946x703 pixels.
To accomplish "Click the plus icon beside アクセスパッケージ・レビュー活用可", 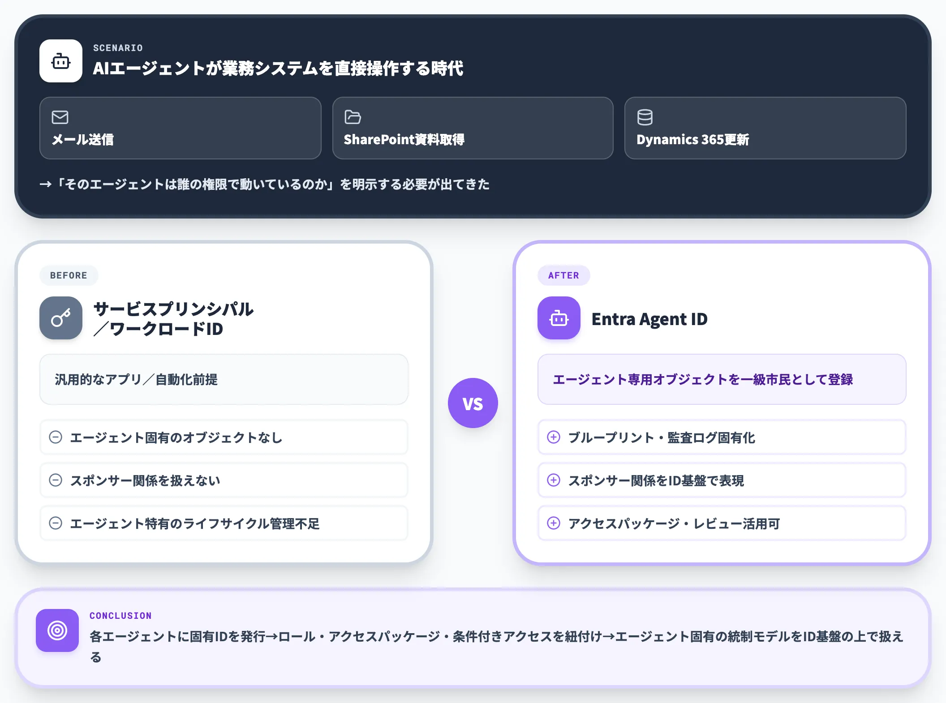I will click(x=554, y=523).
